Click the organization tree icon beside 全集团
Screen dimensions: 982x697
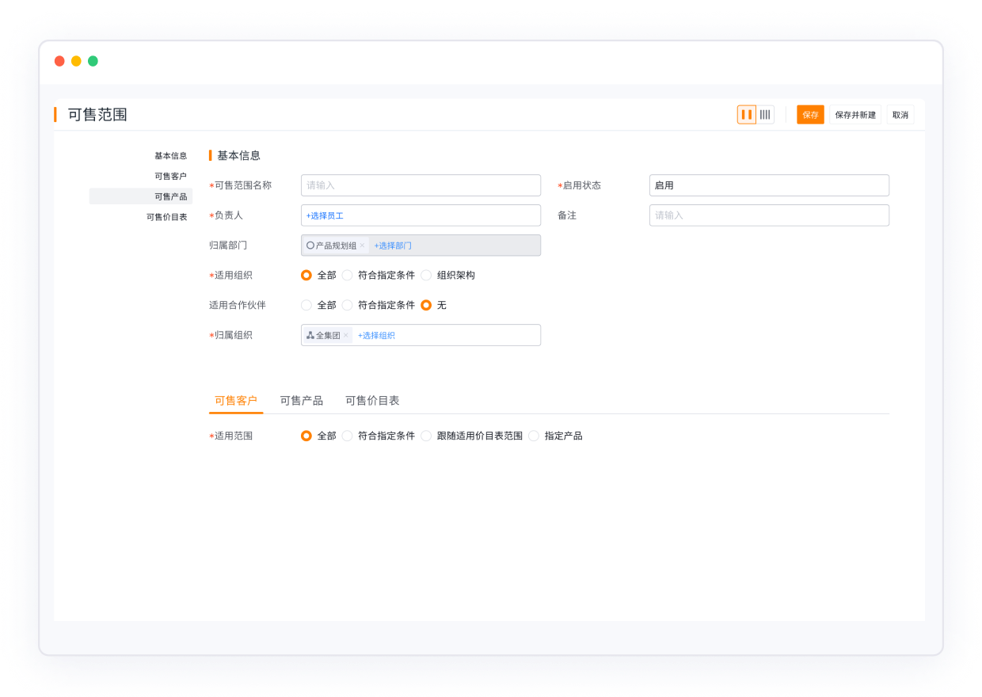click(x=310, y=334)
